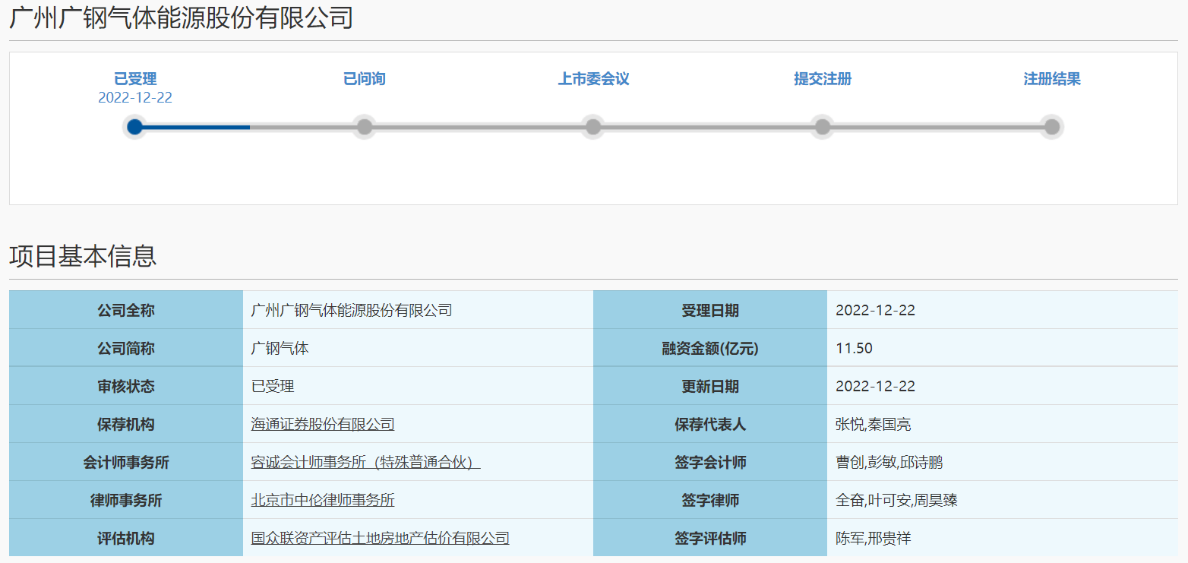This screenshot has width=1188, height=563.
Task: Click the 已受理 timeline node dot
Action: 135,127
